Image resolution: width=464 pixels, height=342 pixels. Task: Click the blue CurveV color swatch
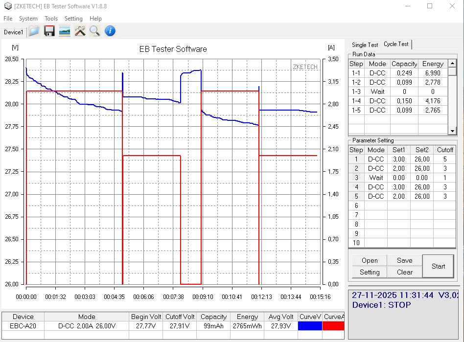(x=310, y=326)
